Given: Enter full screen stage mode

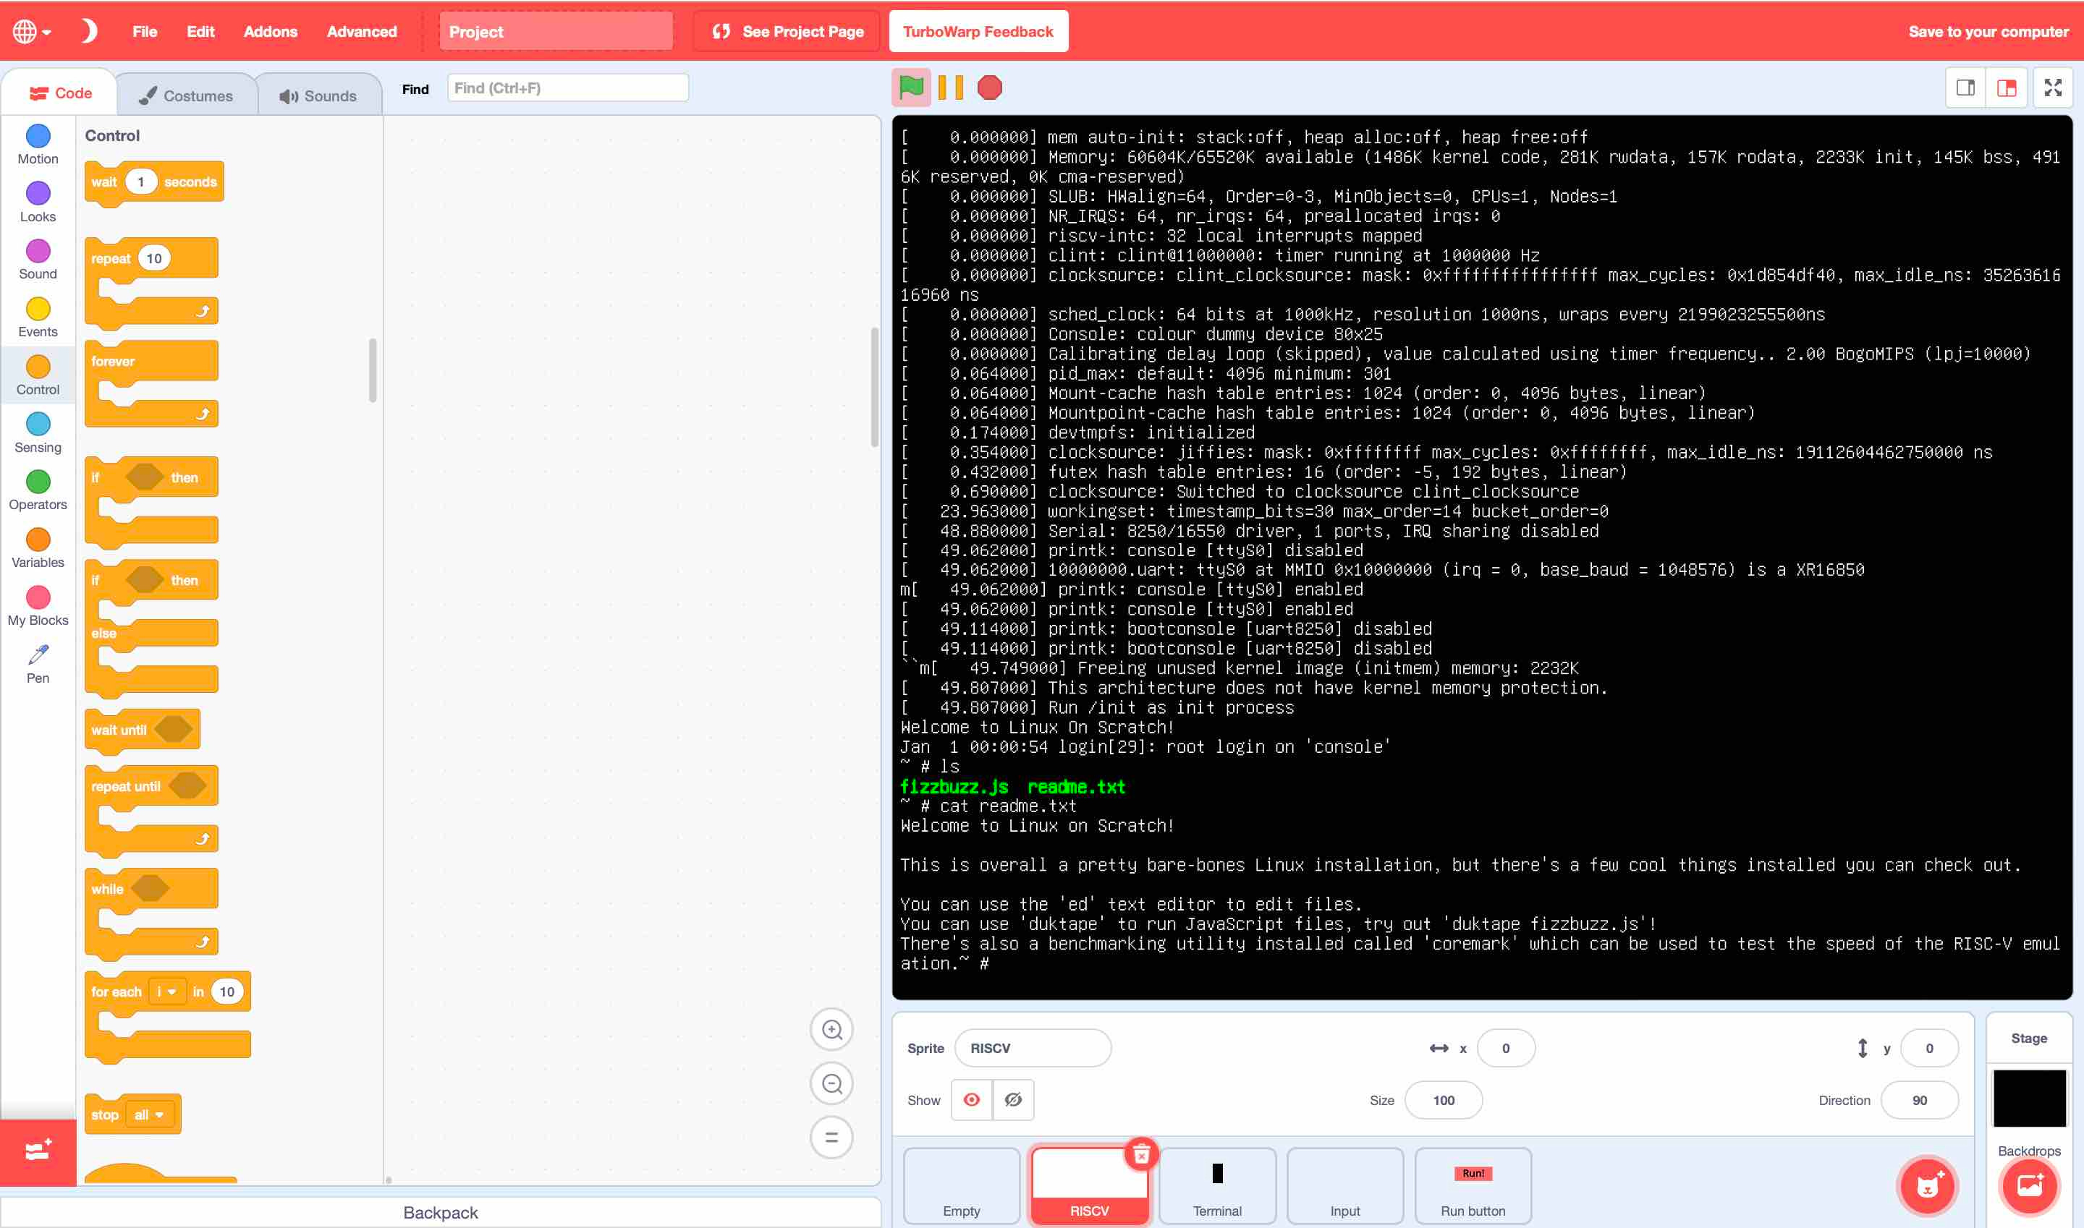Looking at the screenshot, I should (2054, 88).
